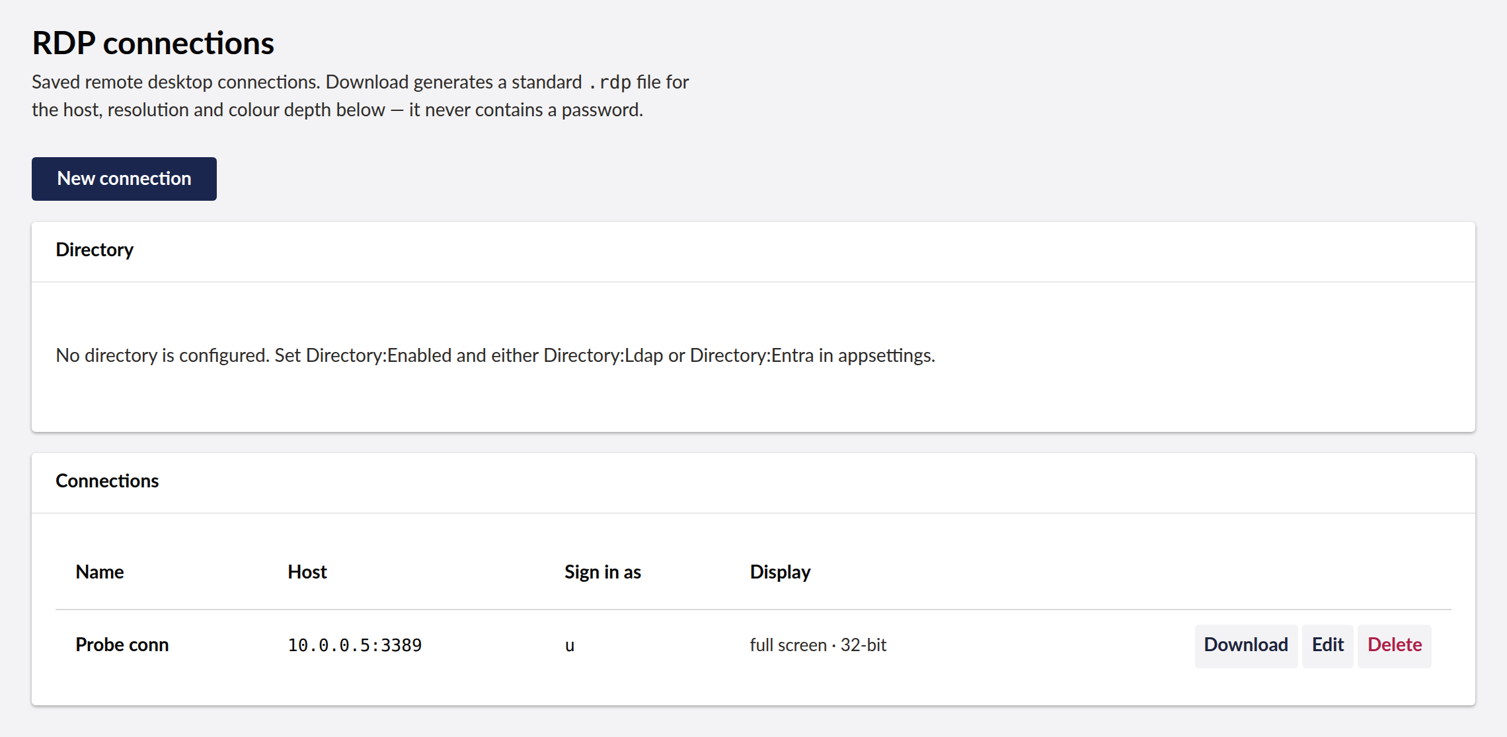
Task: Click the Display column header
Action: tap(781, 572)
